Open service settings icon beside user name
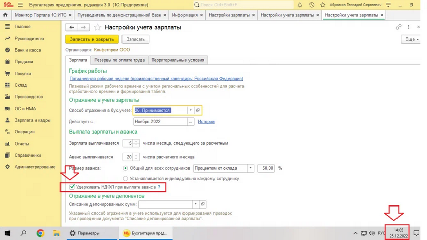Screen dimensions: 427x240 388,5
